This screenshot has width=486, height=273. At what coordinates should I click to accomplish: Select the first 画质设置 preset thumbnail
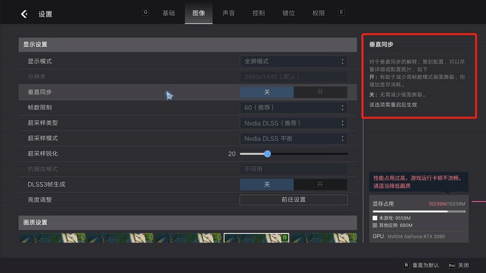(52, 238)
